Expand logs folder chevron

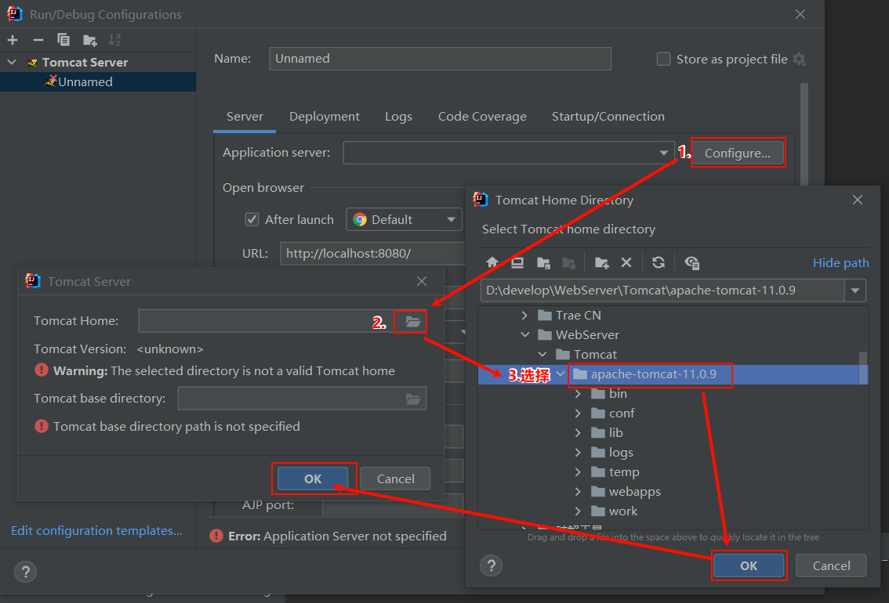click(x=578, y=453)
